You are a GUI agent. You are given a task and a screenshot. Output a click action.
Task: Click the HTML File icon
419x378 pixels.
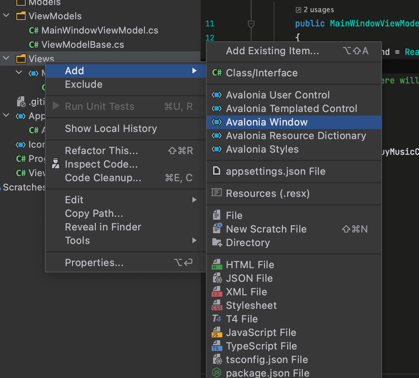[x=216, y=265]
